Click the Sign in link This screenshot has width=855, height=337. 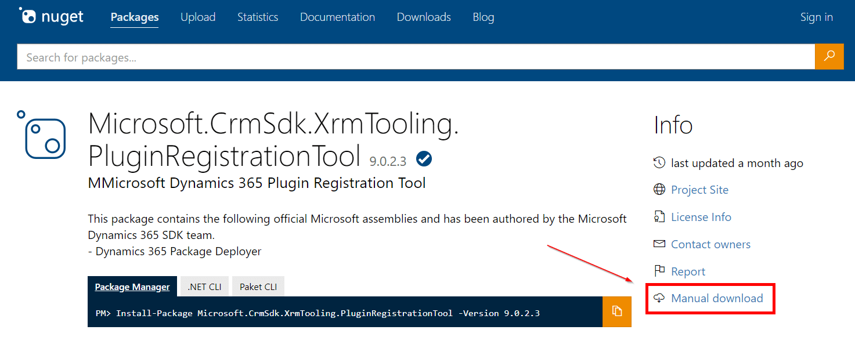(x=816, y=17)
